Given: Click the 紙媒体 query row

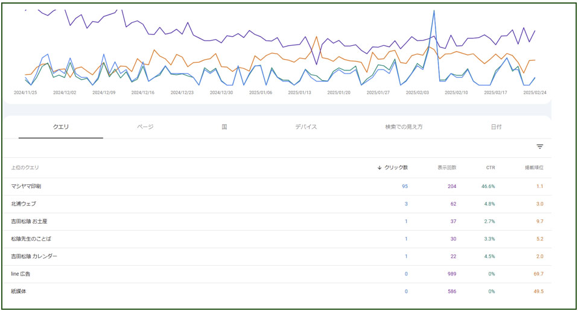Looking at the screenshot, I should coord(19,292).
